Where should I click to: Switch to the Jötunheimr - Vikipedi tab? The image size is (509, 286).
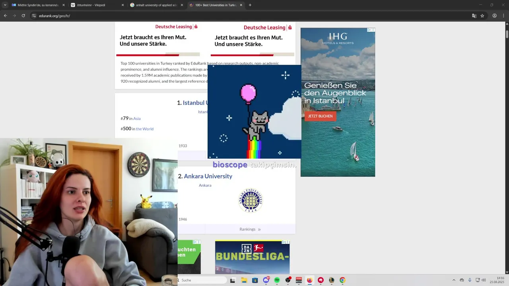pos(97,5)
